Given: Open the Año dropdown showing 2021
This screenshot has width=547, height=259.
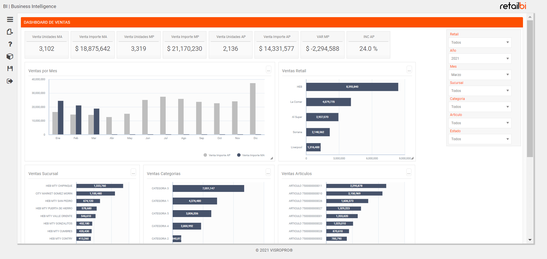Looking at the screenshot, I should pyautogui.click(x=480, y=58).
